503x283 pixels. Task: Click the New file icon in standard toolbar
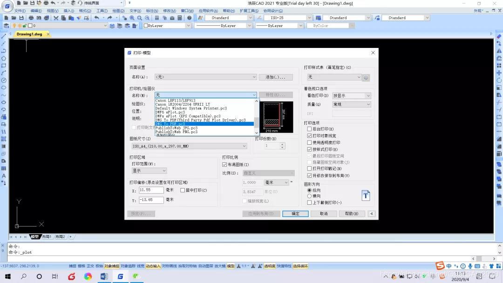pyautogui.click(x=7, y=18)
